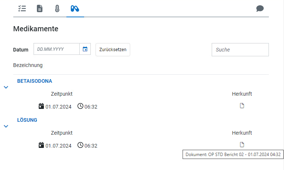Screen dimensions: 284x170
Task: Click the Herkunft header under LÖSUNG
Action: click(242, 133)
